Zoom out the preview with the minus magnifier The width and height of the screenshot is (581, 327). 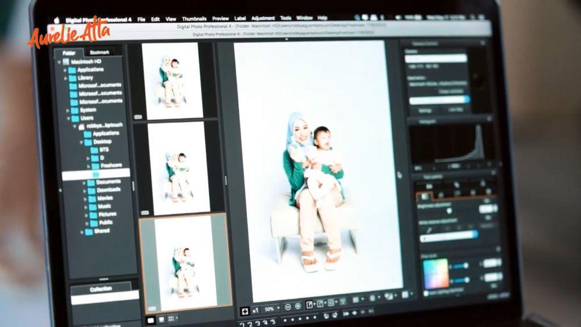click(x=288, y=307)
